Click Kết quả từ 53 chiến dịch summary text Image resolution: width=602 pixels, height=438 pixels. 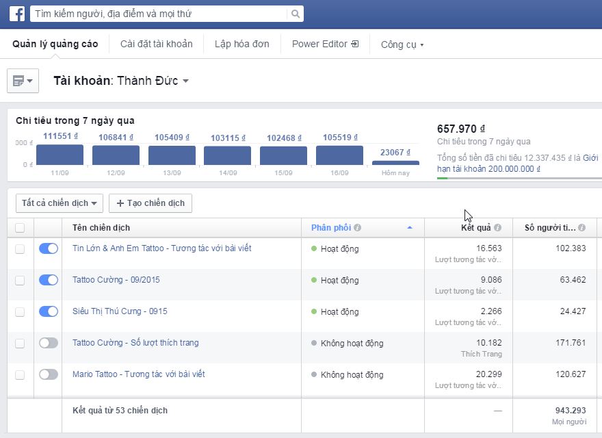coord(120,411)
